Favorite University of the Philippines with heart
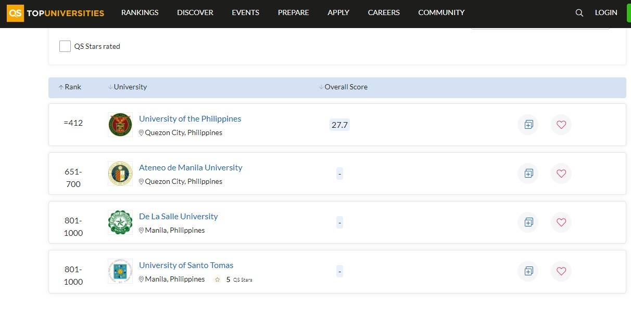631x320 pixels. (x=561, y=125)
